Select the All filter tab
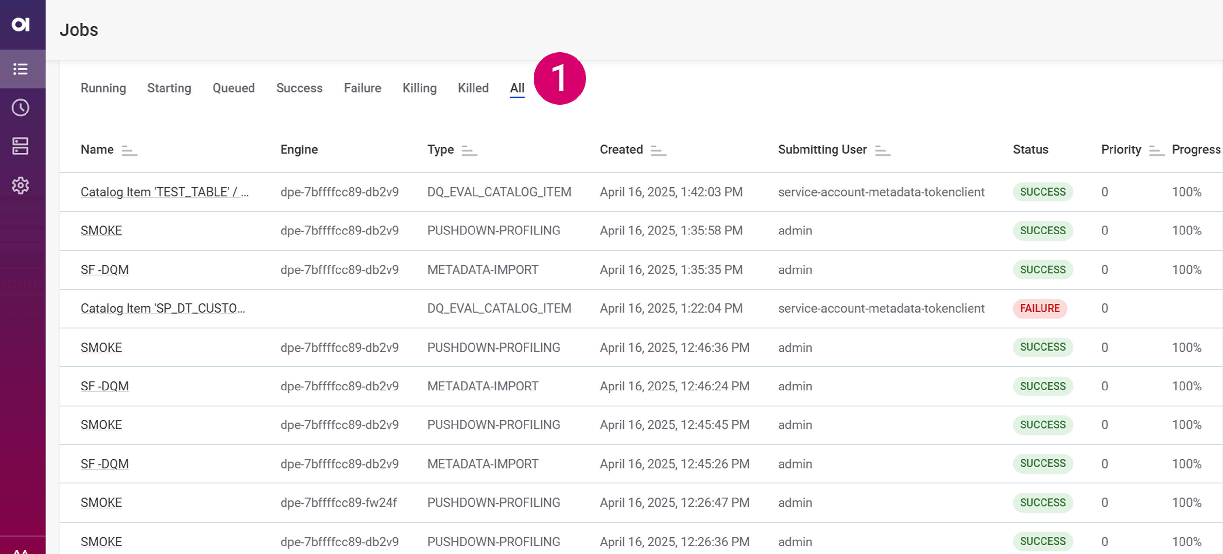Image resolution: width=1223 pixels, height=554 pixels. pos(517,88)
